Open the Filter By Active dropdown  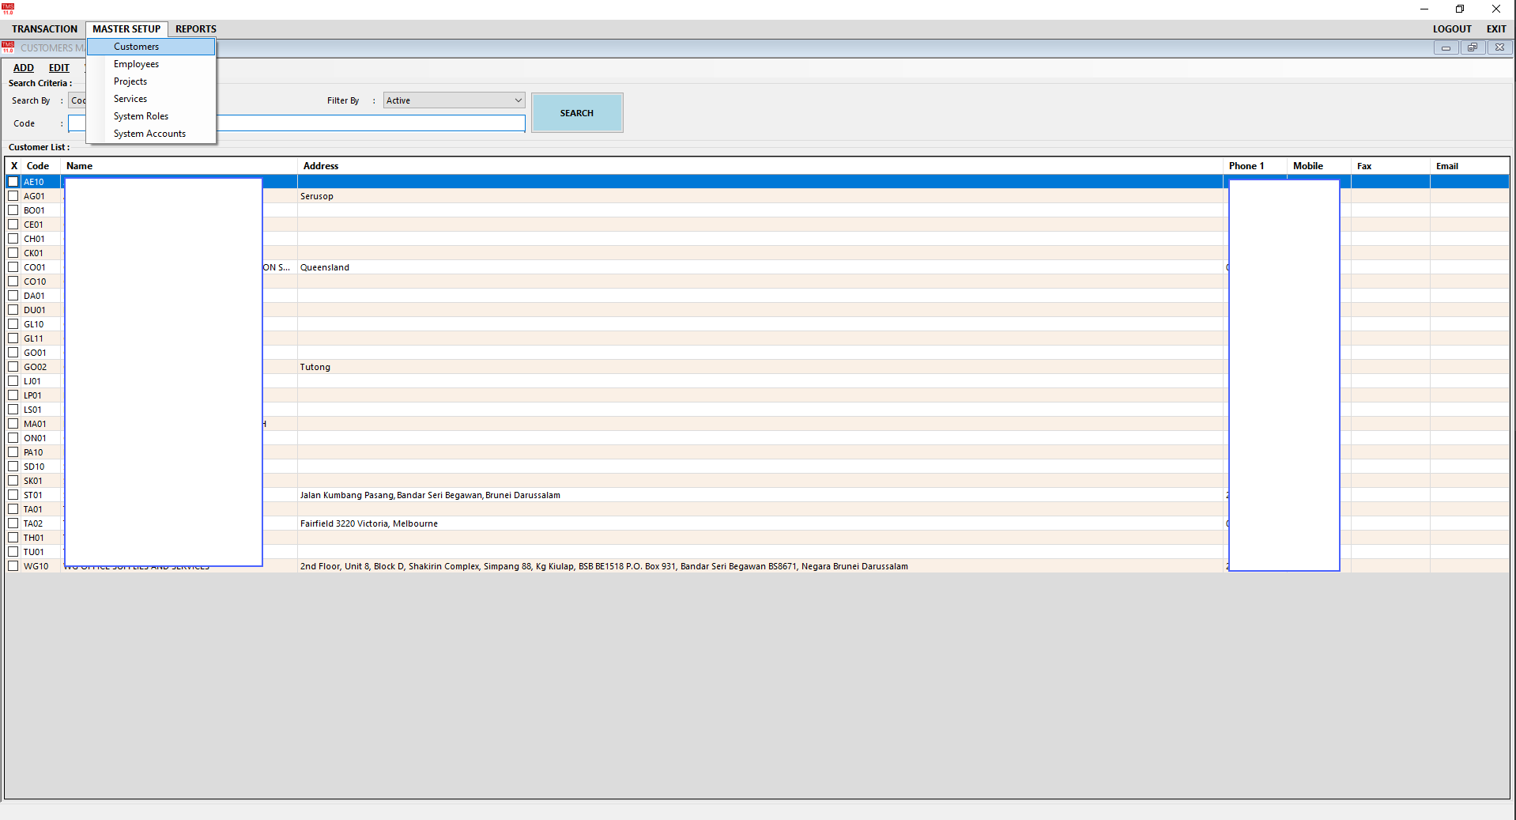pos(454,100)
